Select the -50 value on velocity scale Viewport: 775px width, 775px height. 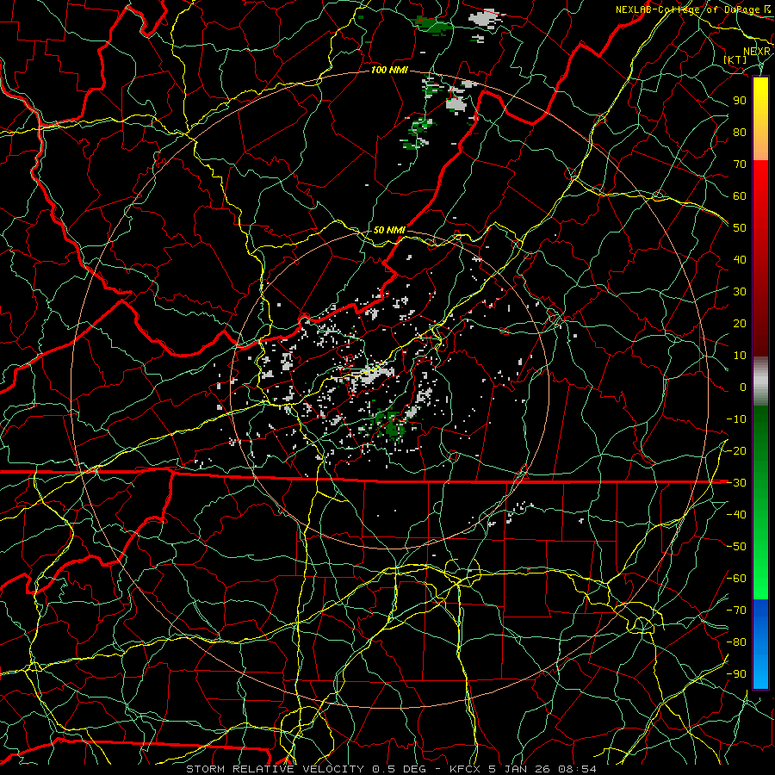pyautogui.click(x=736, y=547)
